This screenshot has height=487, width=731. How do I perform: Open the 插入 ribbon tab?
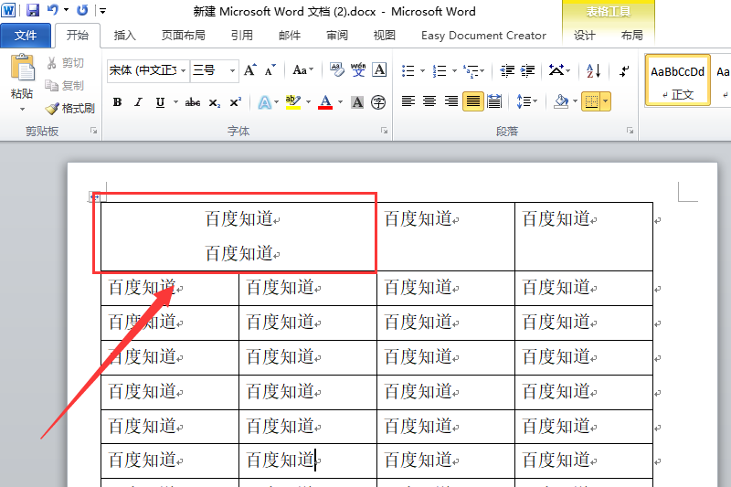click(124, 36)
